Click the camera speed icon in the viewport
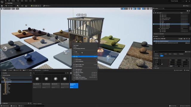This screenshot has height=107, width=191. click(148, 9)
